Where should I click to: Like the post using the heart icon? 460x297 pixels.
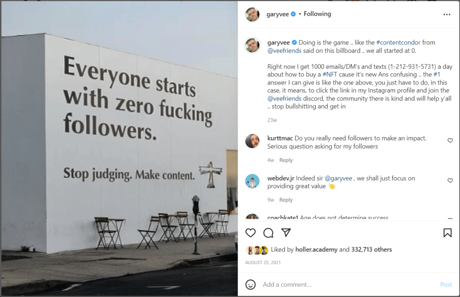[250, 233]
